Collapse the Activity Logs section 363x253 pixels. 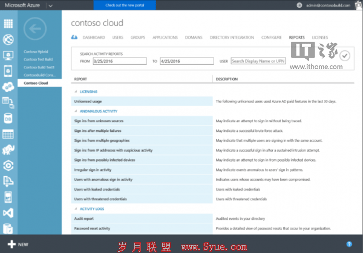tap(76, 209)
